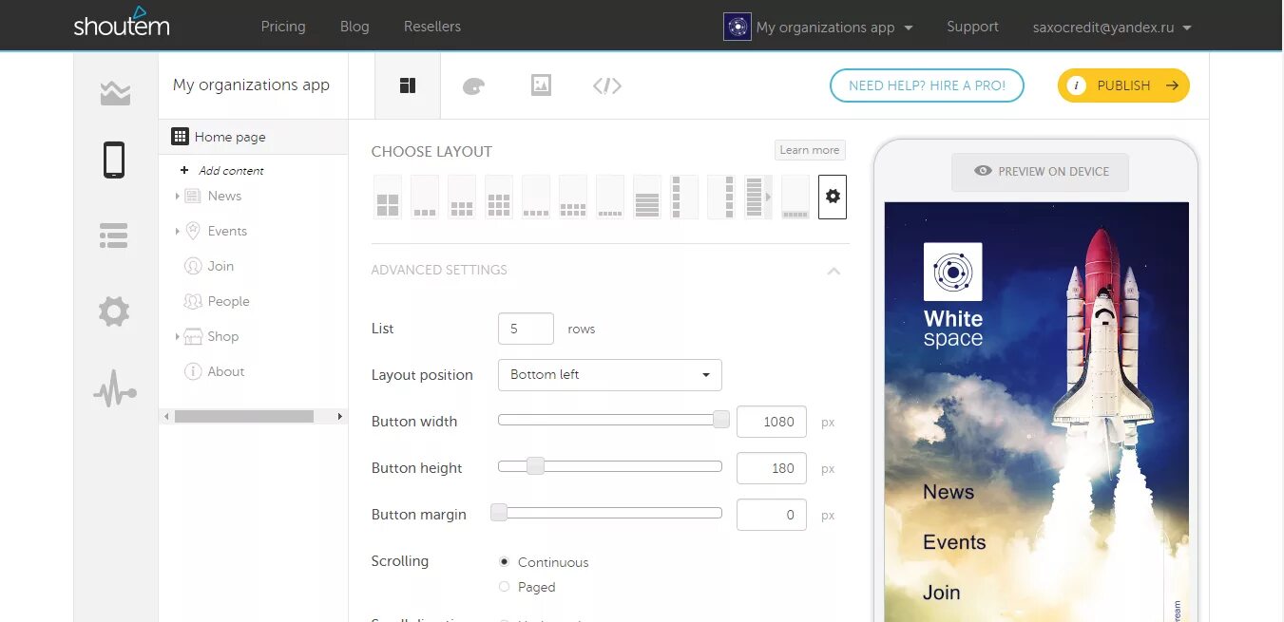Click the Button width value field
The image size is (1284, 622).
(772, 422)
